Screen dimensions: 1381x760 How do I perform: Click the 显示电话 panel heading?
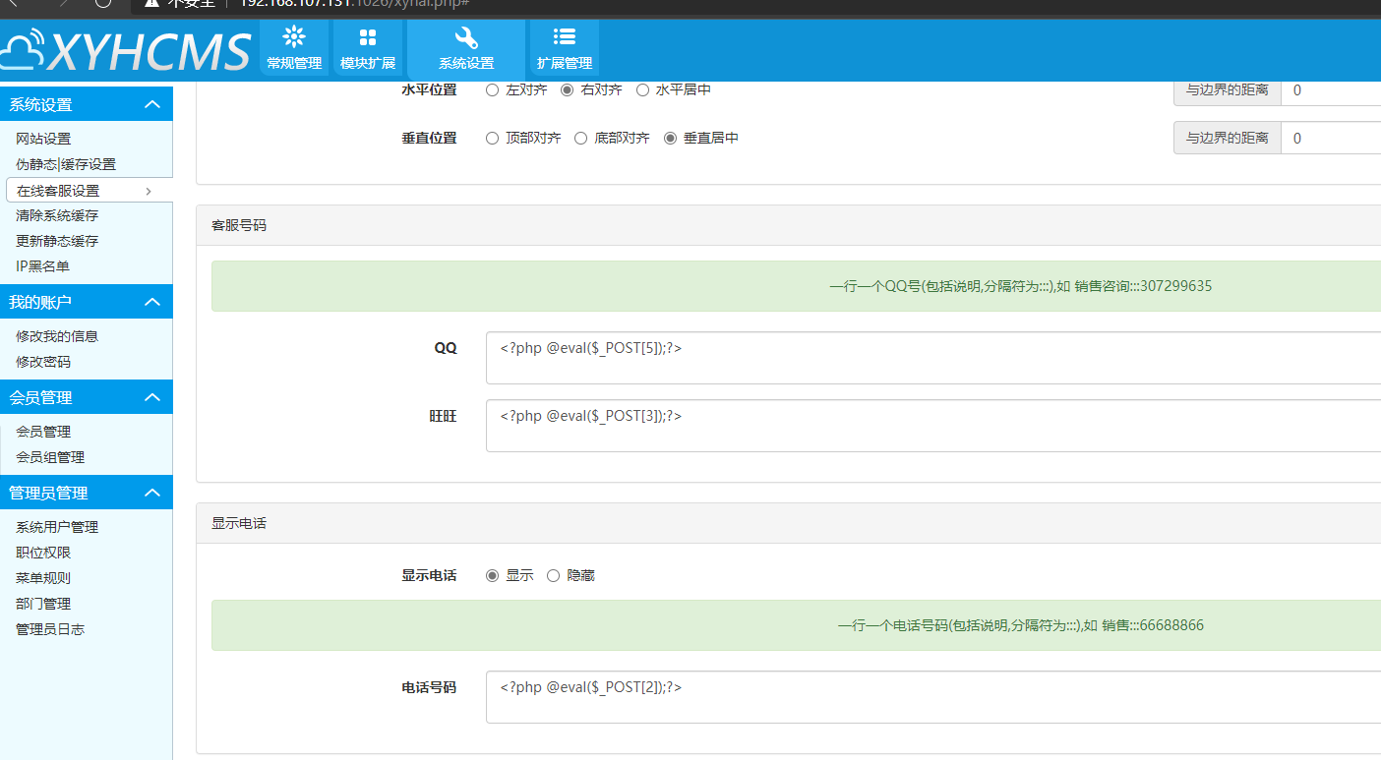(x=239, y=523)
